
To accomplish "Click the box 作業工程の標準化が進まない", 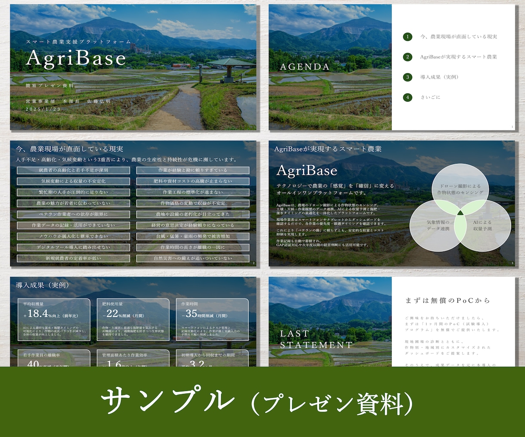I will click(193, 192).
